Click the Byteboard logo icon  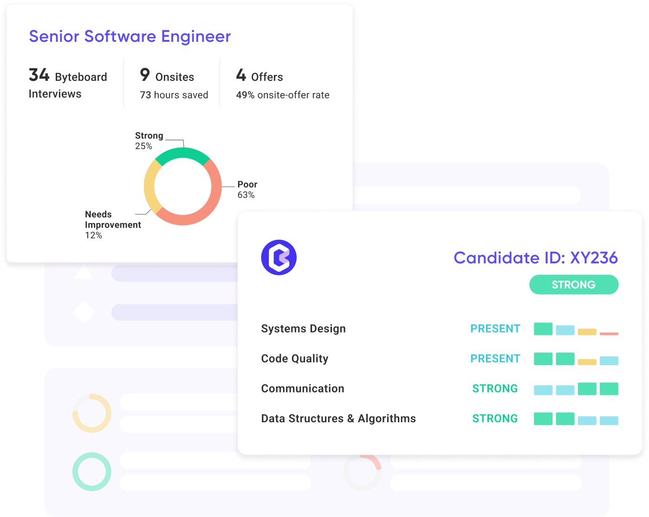279,257
